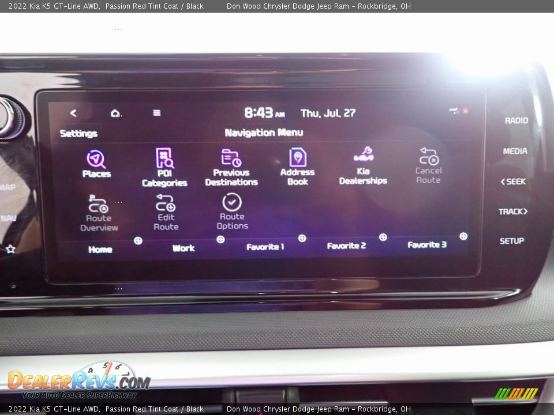Toggle the star favorite button on left bezel
554x415 pixels.
click(10, 249)
